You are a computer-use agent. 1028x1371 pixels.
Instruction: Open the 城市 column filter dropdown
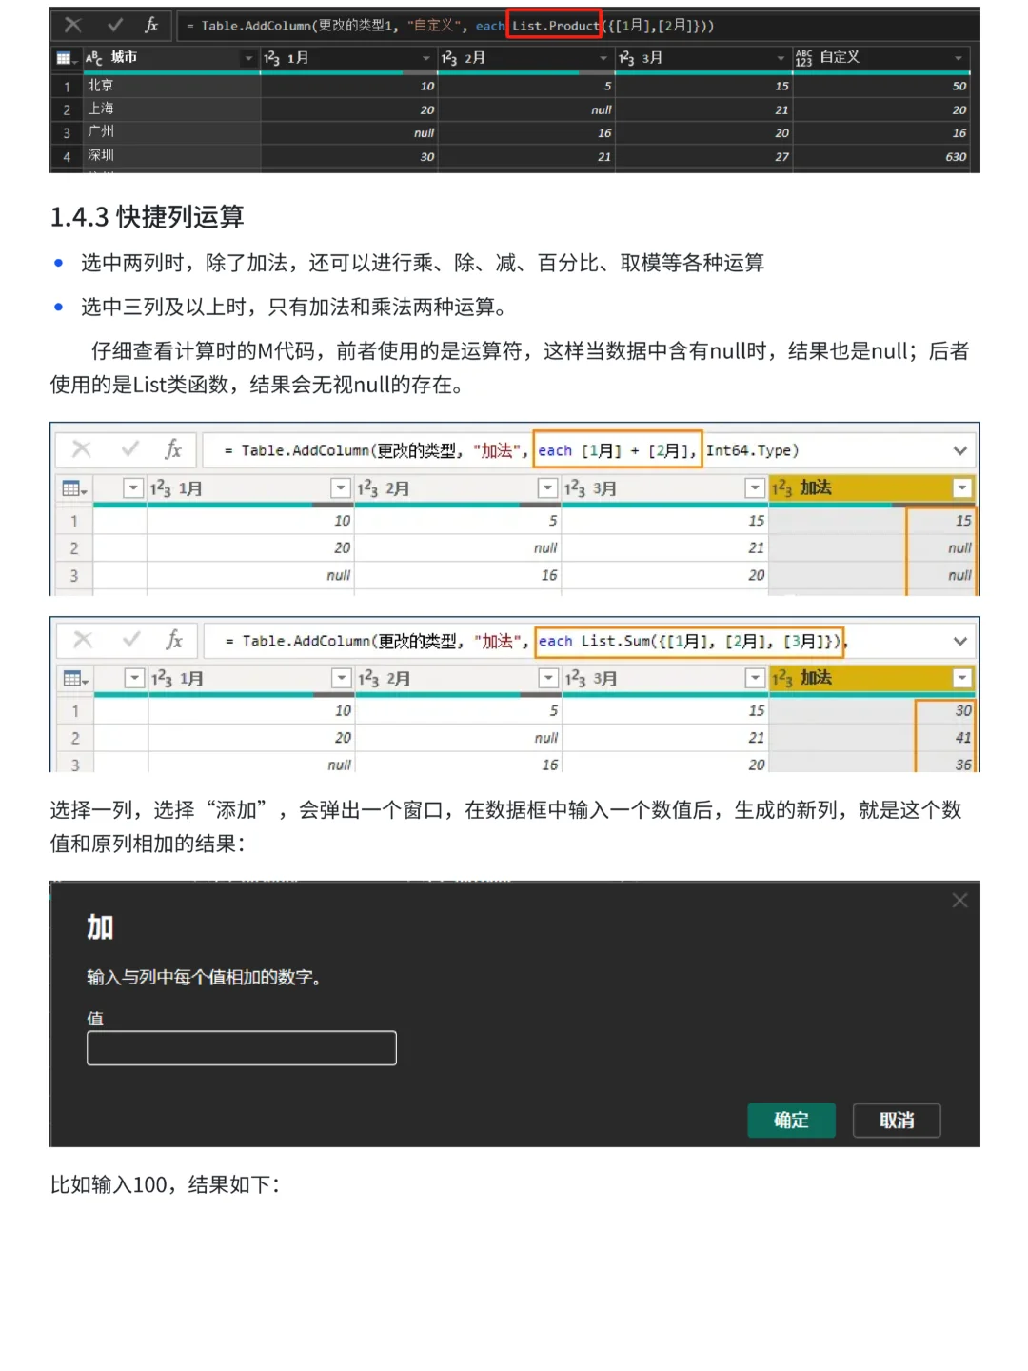coord(248,58)
